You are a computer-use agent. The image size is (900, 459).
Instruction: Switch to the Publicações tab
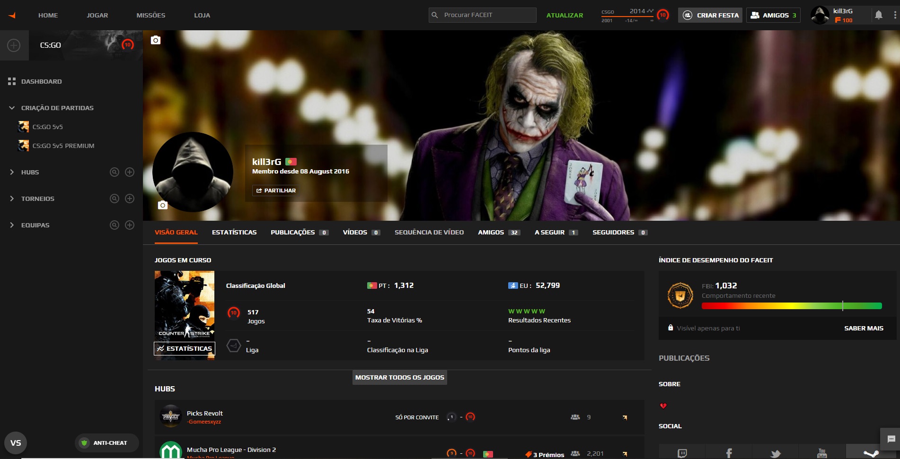click(300, 232)
